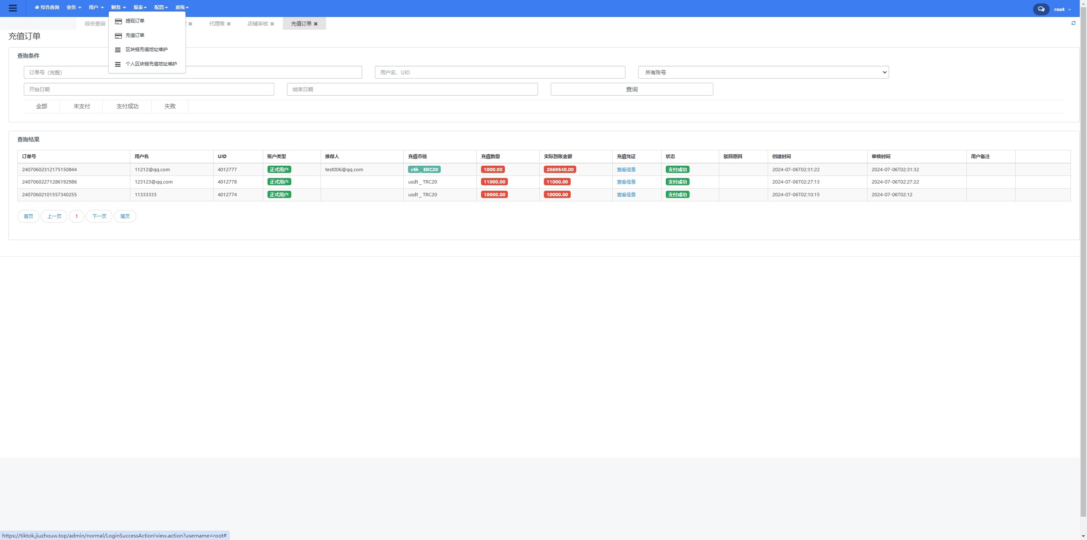Open 查看信息 for user 123123@qq.com
1087x540 pixels.
click(x=626, y=182)
